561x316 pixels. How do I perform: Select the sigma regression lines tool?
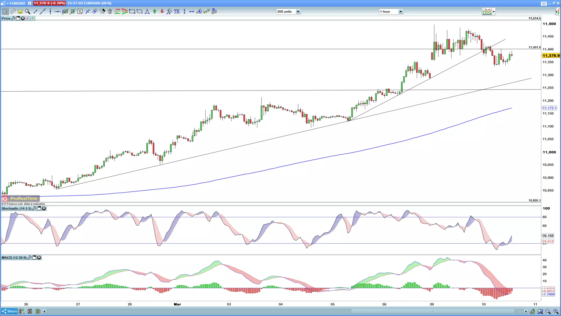(214, 12)
